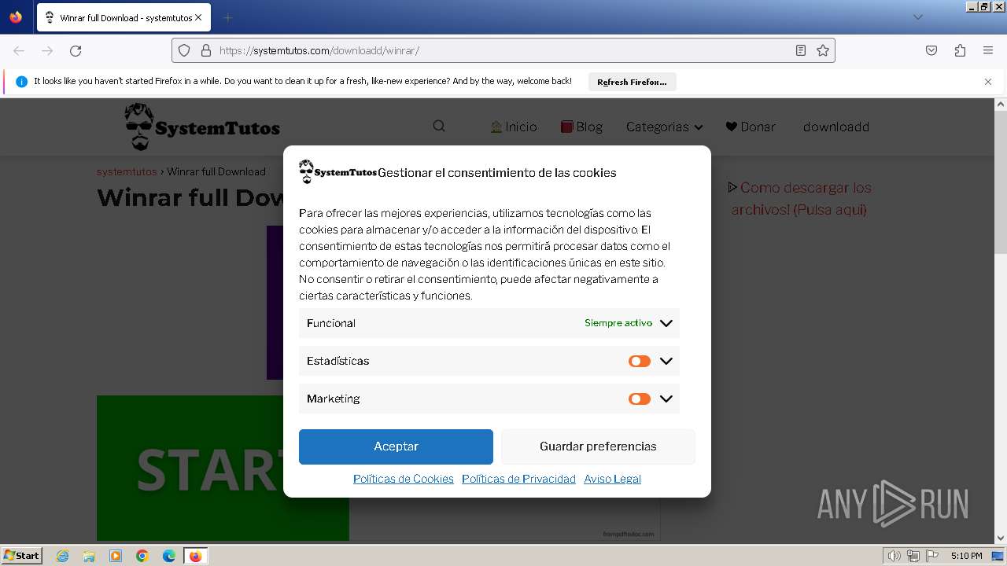
Task: Open Políticas de Cookies link
Action: click(404, 479)
